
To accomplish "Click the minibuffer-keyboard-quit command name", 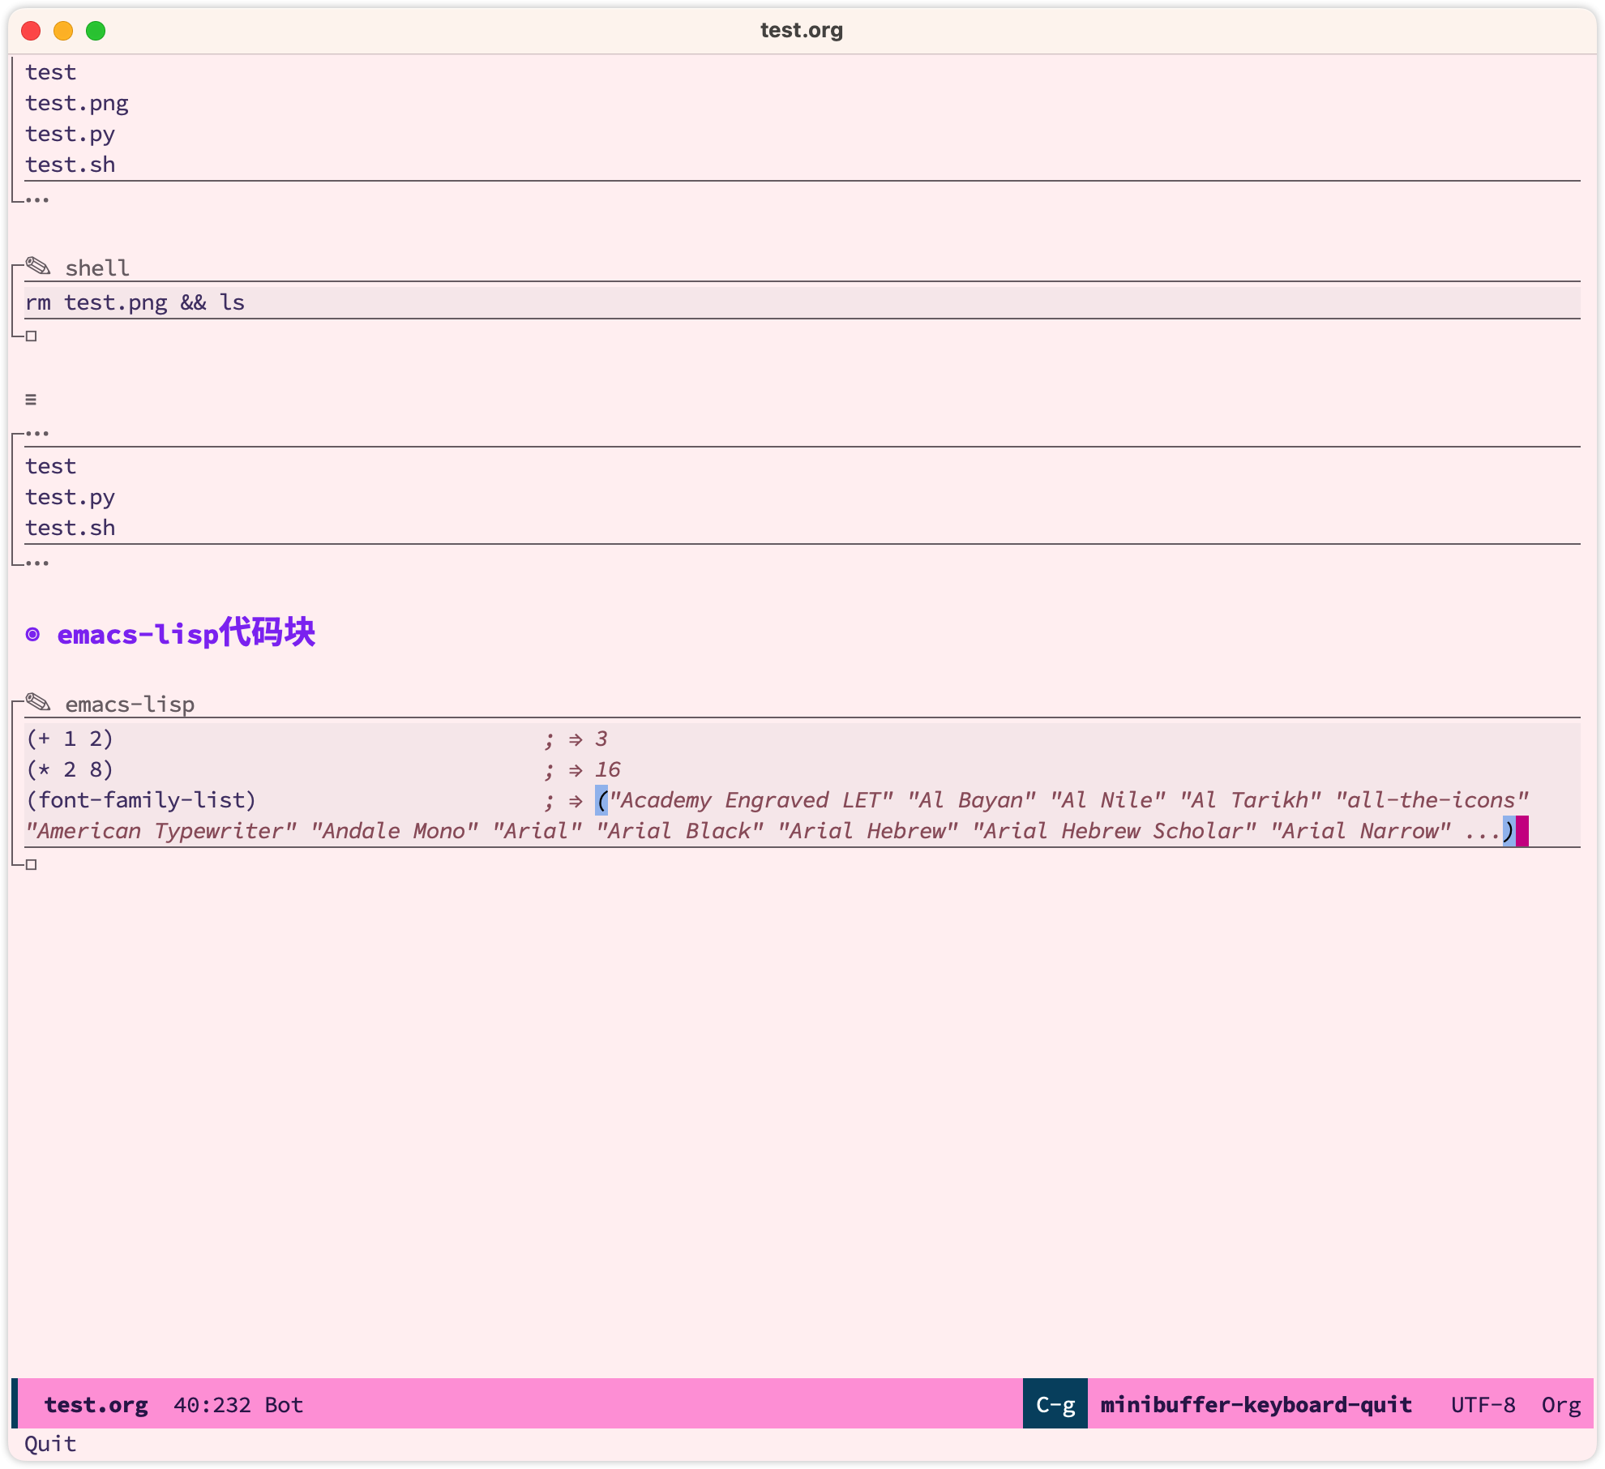I will coord(1256,1405).
